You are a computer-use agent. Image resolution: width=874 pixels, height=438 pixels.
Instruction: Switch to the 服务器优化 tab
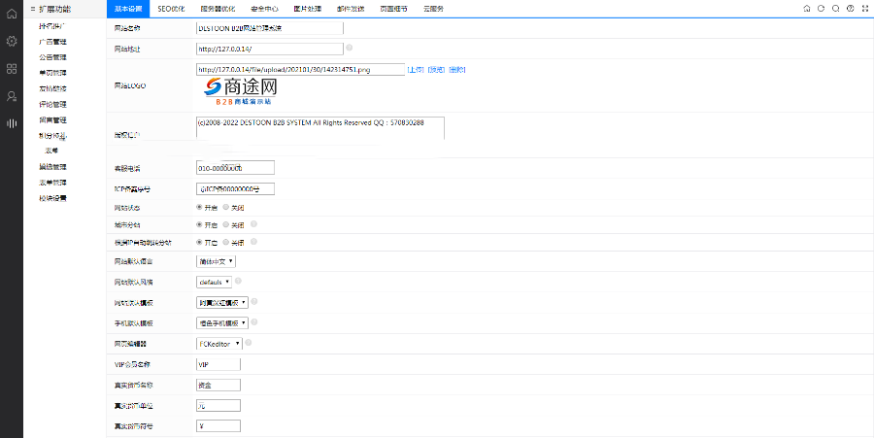(x=218, y=9)
